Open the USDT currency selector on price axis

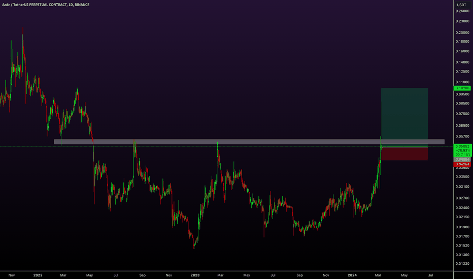(461, 5)
